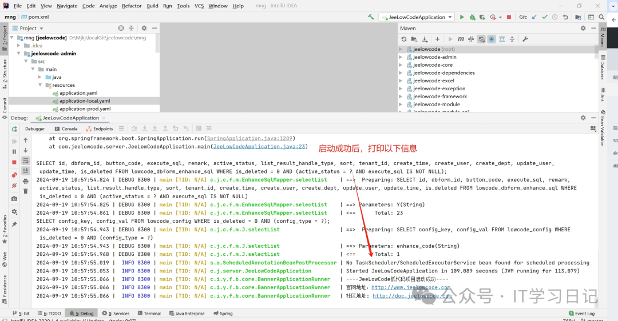618x321 pixels.
Task: Open Project view dropdown arrow
Action: coord(41,29)
